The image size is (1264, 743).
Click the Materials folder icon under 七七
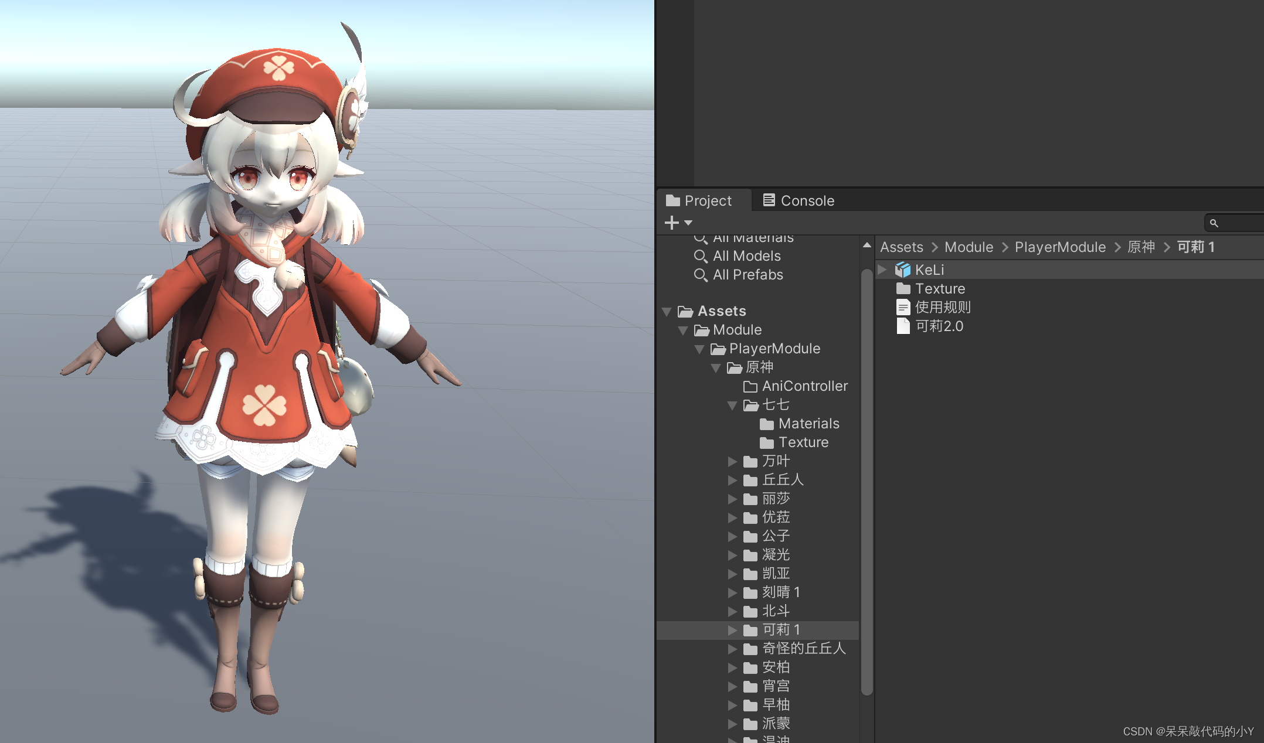click(x=767, y=424)
